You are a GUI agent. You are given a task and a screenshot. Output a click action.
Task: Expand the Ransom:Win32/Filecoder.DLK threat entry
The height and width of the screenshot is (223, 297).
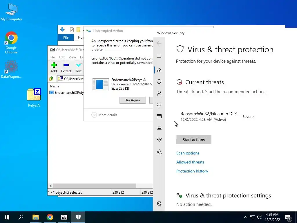point(217,116)
